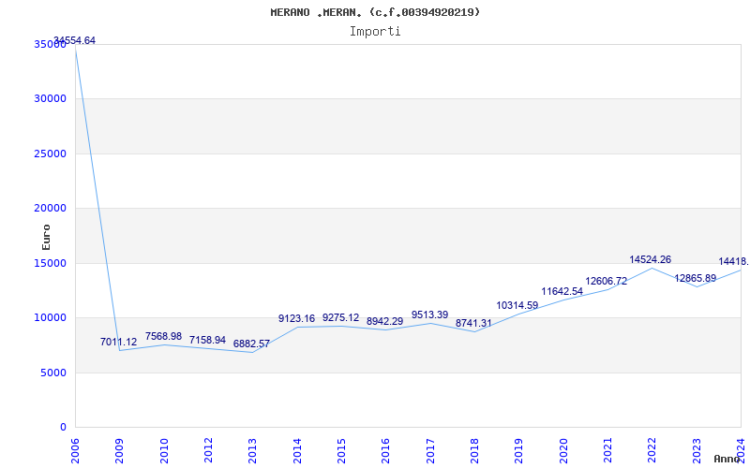Click the 2012 x-axis year label

pos(208,449)
